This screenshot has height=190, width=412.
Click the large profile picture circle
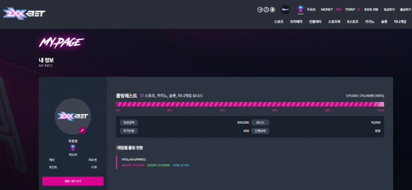73,116
